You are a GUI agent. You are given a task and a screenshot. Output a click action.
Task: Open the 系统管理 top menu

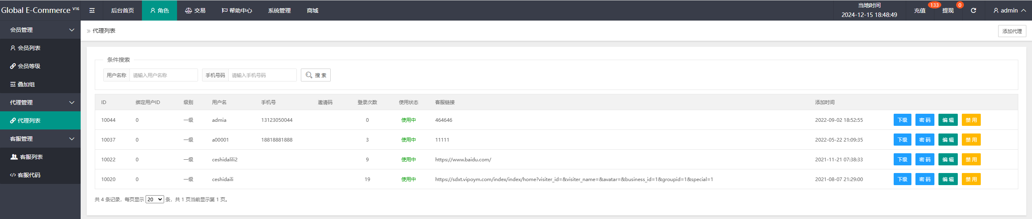point(279,10)
